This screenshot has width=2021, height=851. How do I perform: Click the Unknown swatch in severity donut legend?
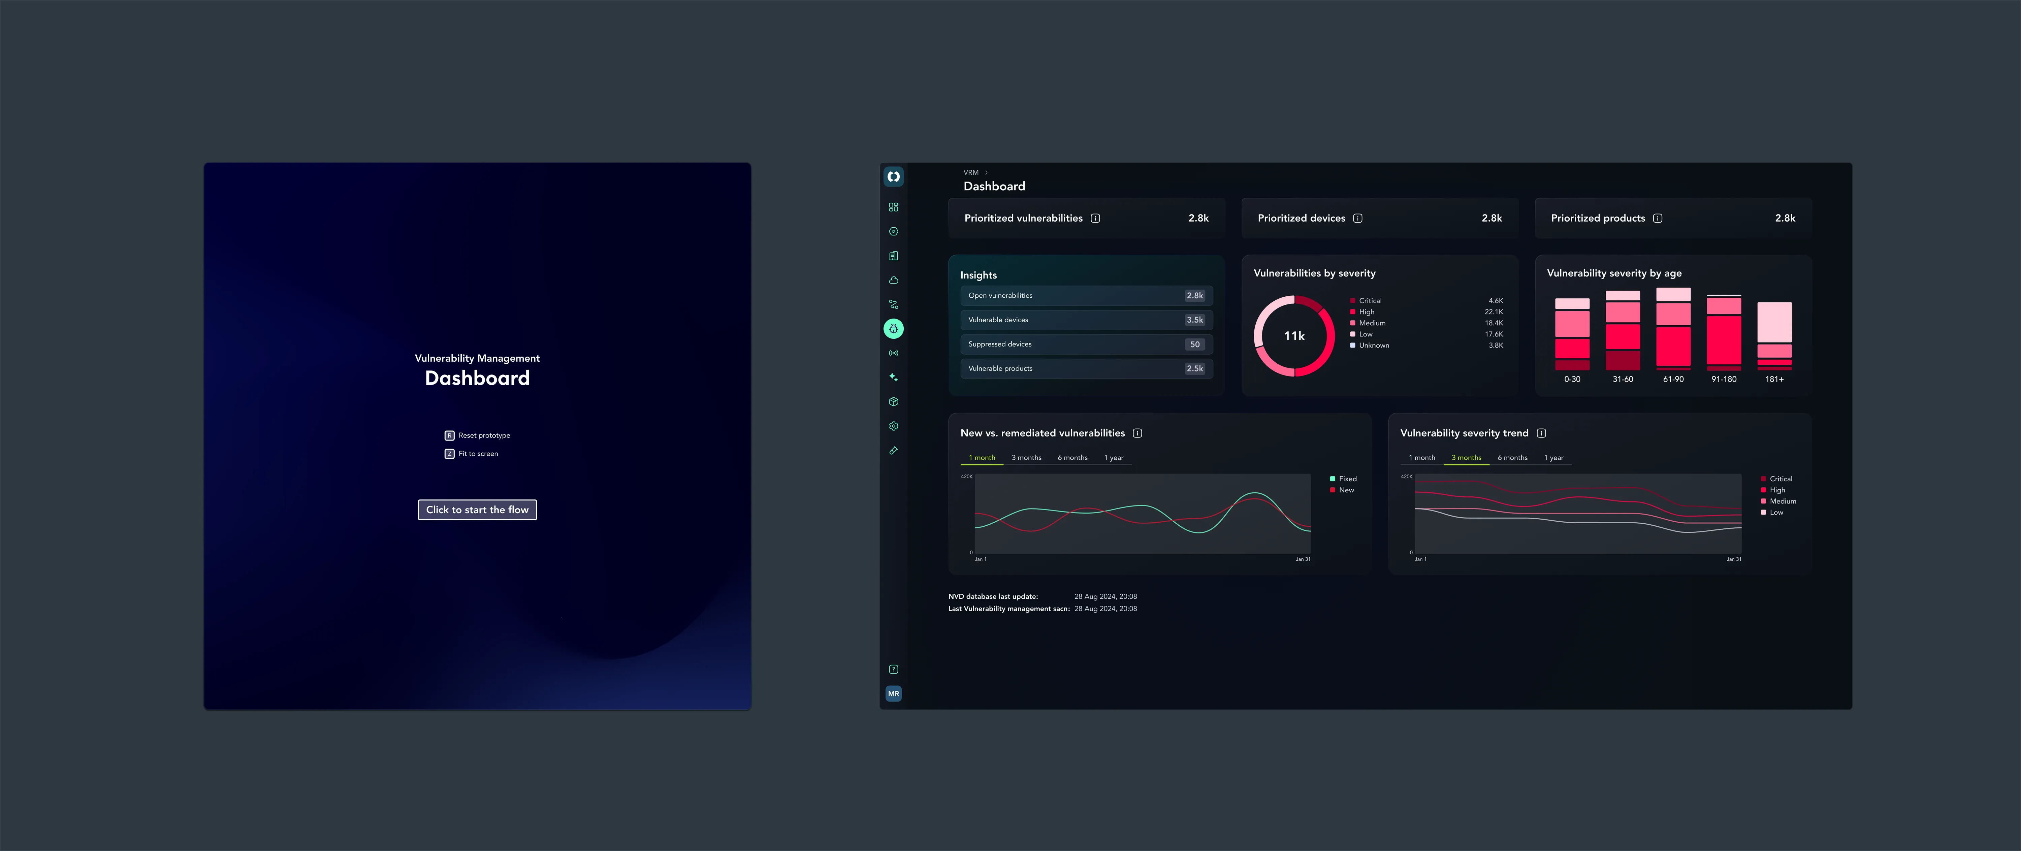click(1353, 346)
